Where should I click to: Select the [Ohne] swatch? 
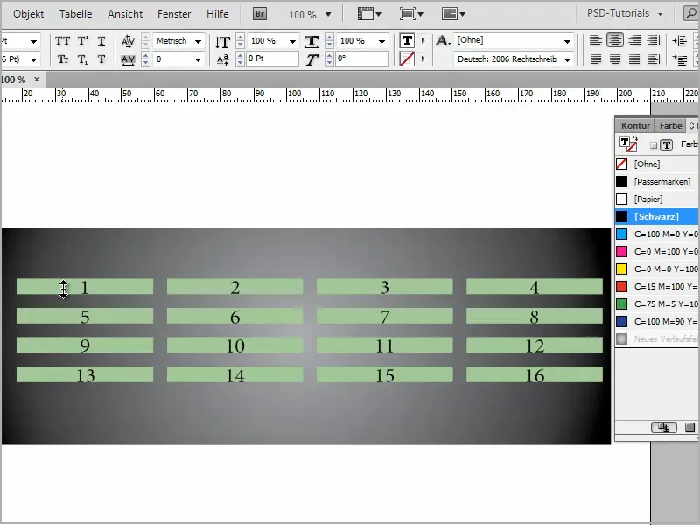click(657, 164)
